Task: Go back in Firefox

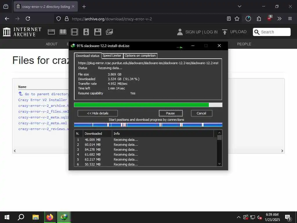Action: (7, 19)
